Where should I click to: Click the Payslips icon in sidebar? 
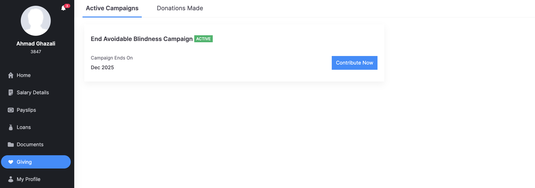pos(11,110)
